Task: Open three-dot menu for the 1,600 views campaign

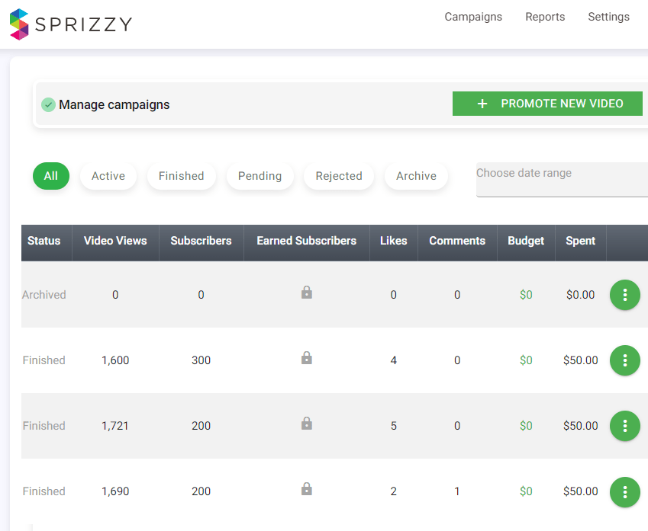Action: pos(624,360)
